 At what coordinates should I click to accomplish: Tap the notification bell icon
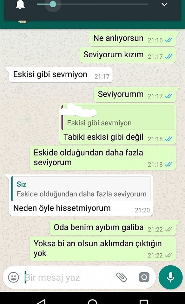(20, 4)
